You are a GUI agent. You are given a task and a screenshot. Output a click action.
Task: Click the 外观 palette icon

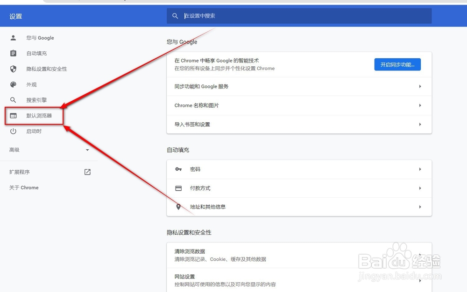tap(13, 84)
